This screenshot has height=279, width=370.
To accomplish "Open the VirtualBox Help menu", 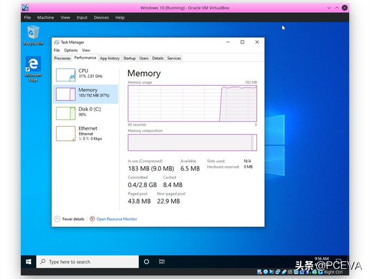I will pos(120,17).
